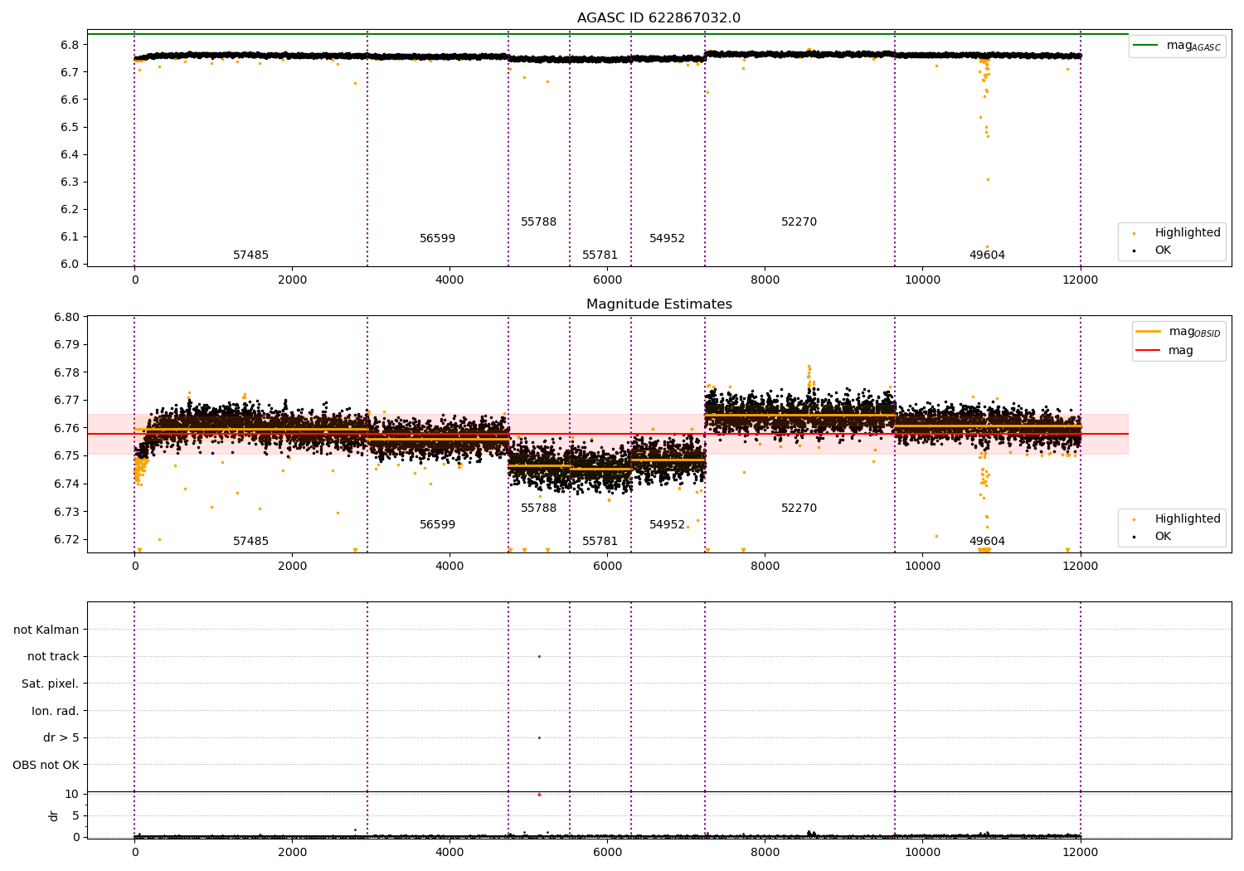Click obsid label 55788 in Magnitude Estimates plot
This screenshot has height=871, width=1244.
click(x=538, y=508)
